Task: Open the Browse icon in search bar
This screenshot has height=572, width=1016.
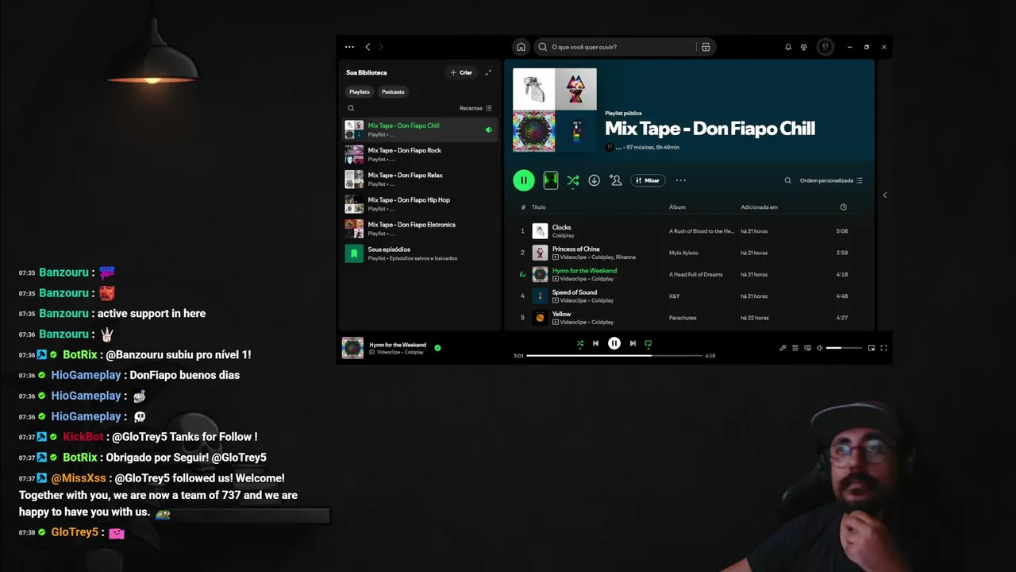Action: pos(706,47)
